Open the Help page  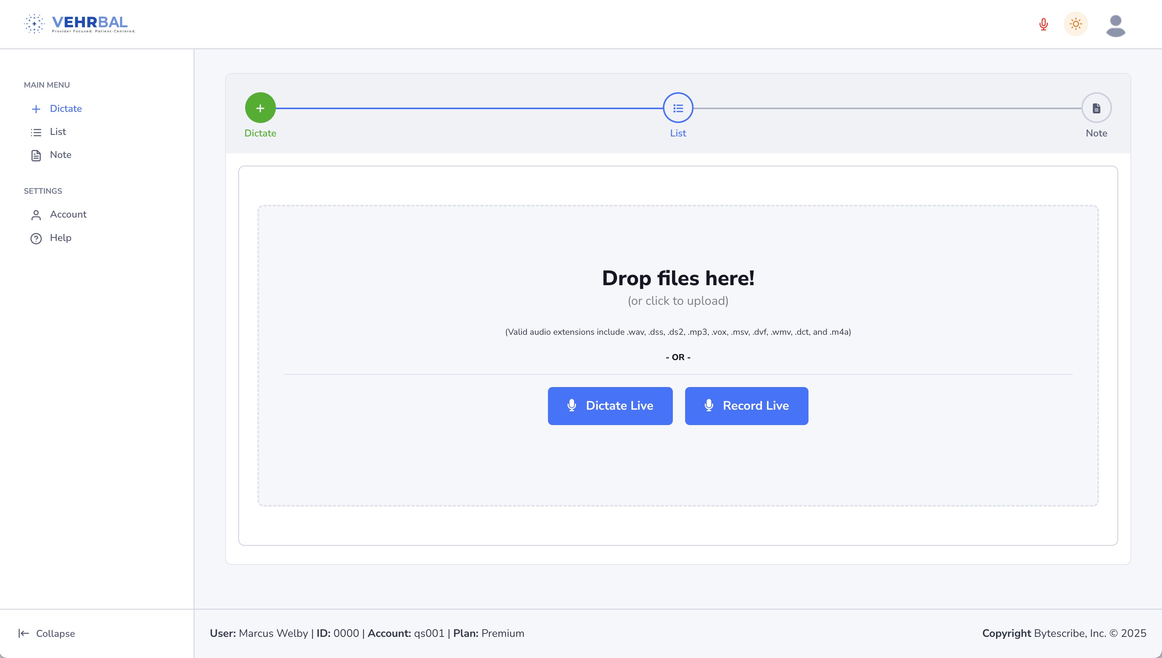tap(61, 238)
